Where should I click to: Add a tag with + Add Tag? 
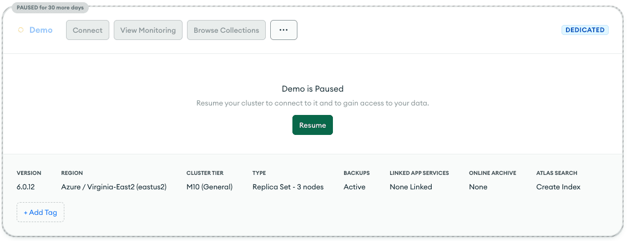41,212
